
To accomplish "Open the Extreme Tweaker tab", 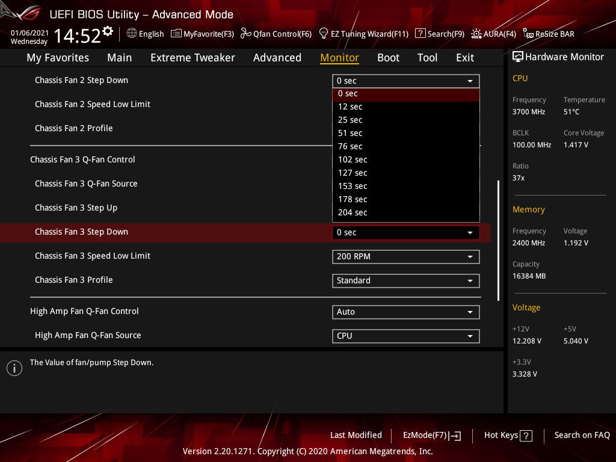I will [192, 58].
